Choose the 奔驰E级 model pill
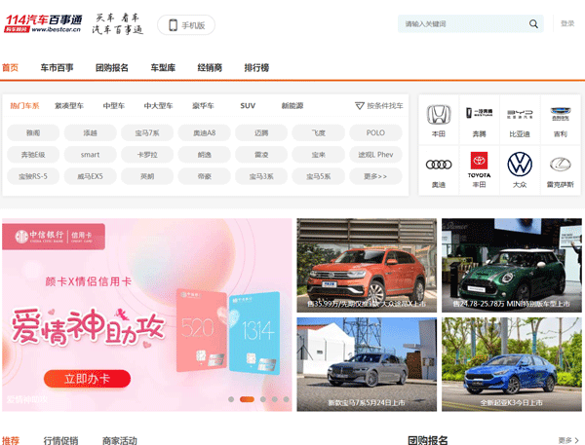585x445 pixels. pyautogui.click(x=33, y=154)
